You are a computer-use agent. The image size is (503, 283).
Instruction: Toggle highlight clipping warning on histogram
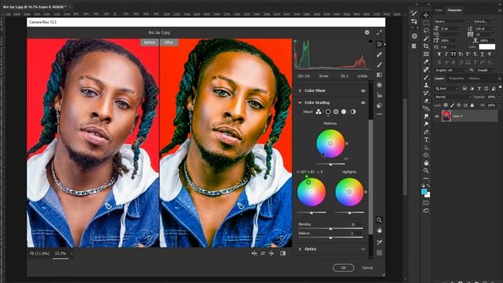[370, 41]
